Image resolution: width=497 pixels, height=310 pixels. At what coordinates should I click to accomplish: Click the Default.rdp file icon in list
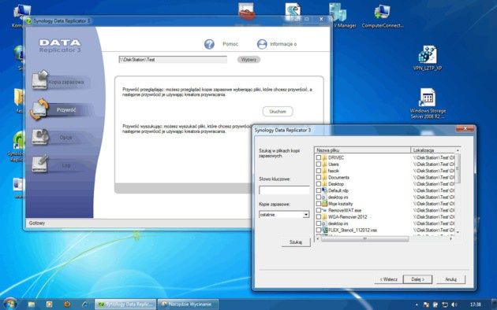coord(324,190)
